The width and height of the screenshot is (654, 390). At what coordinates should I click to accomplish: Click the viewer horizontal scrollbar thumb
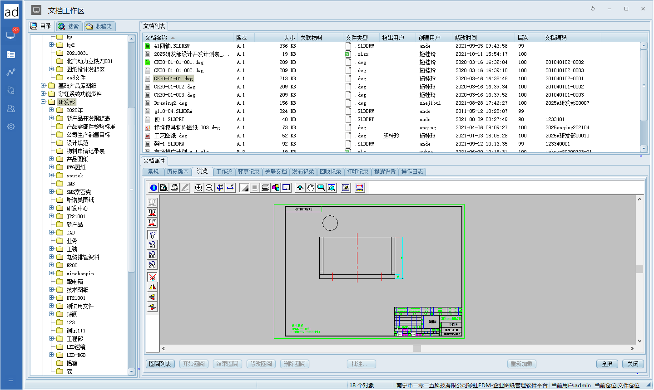click(x=417, y=348)
